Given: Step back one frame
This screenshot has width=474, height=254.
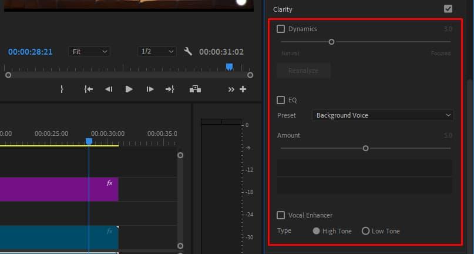Looking at the screenshot, I should tap(109, 89).
